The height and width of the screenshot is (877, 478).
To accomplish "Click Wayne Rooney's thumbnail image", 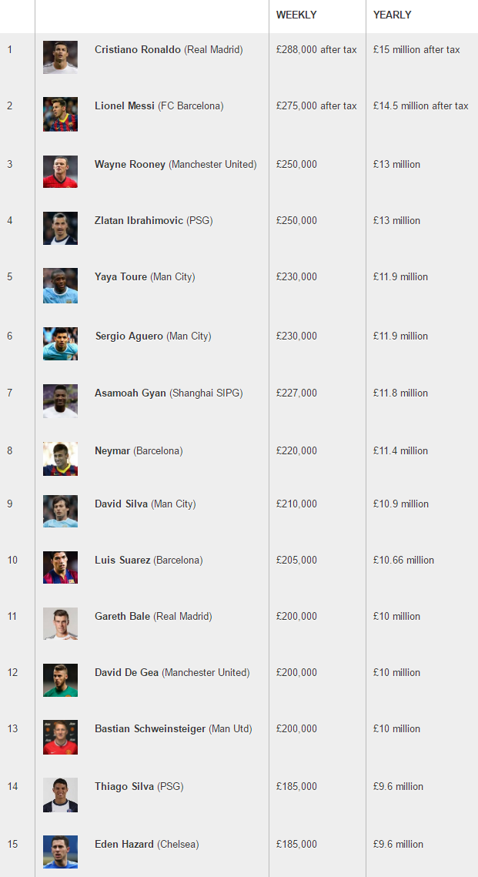I will click(60, 172).
